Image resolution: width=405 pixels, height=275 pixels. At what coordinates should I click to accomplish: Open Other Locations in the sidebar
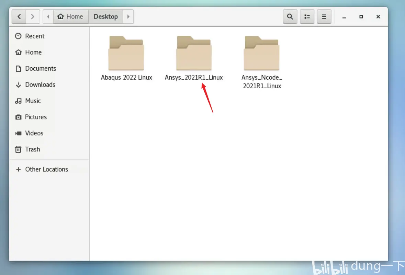49,169
